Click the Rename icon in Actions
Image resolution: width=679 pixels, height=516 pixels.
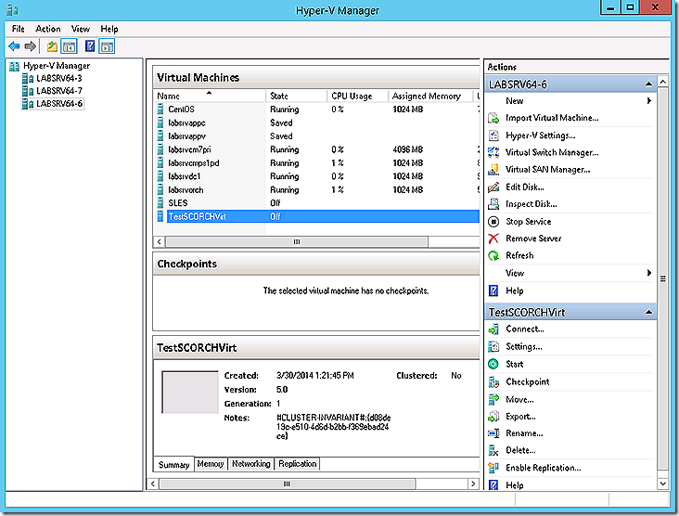pyautogui.click(x=493, y=433)
